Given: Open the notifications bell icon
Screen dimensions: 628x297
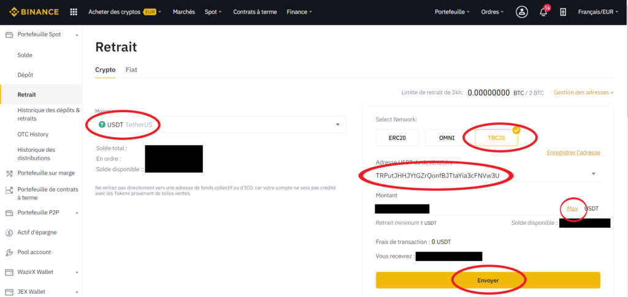Looking at the screenshot, I should coord(543,12).
